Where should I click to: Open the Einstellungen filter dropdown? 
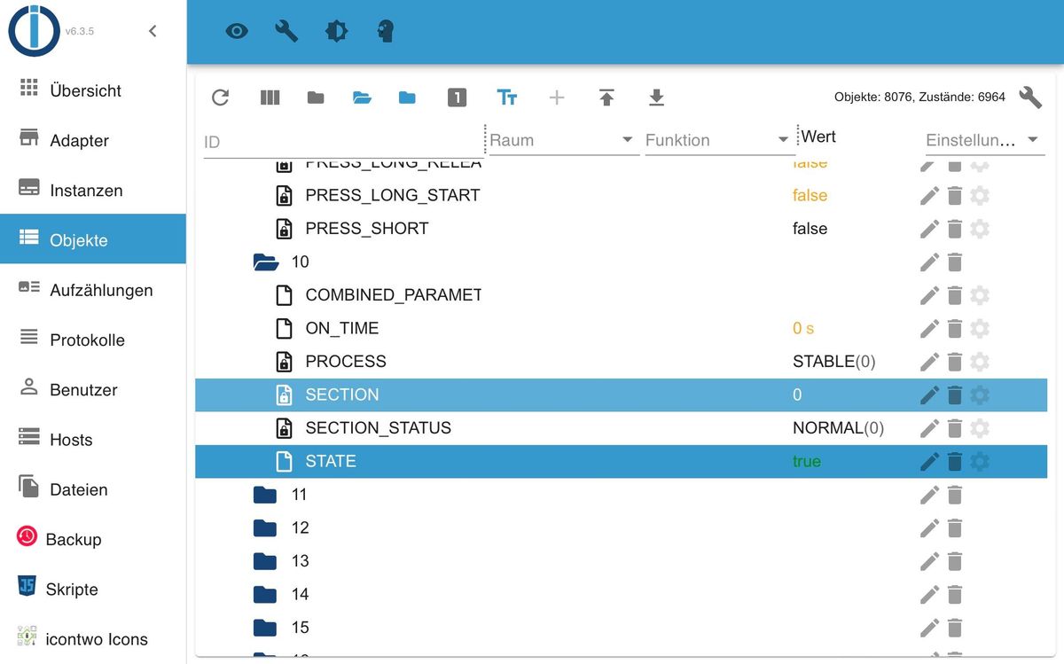coord(984,140)
